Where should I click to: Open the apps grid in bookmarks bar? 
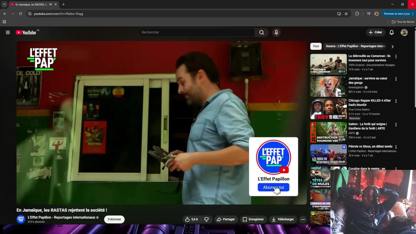4,22
